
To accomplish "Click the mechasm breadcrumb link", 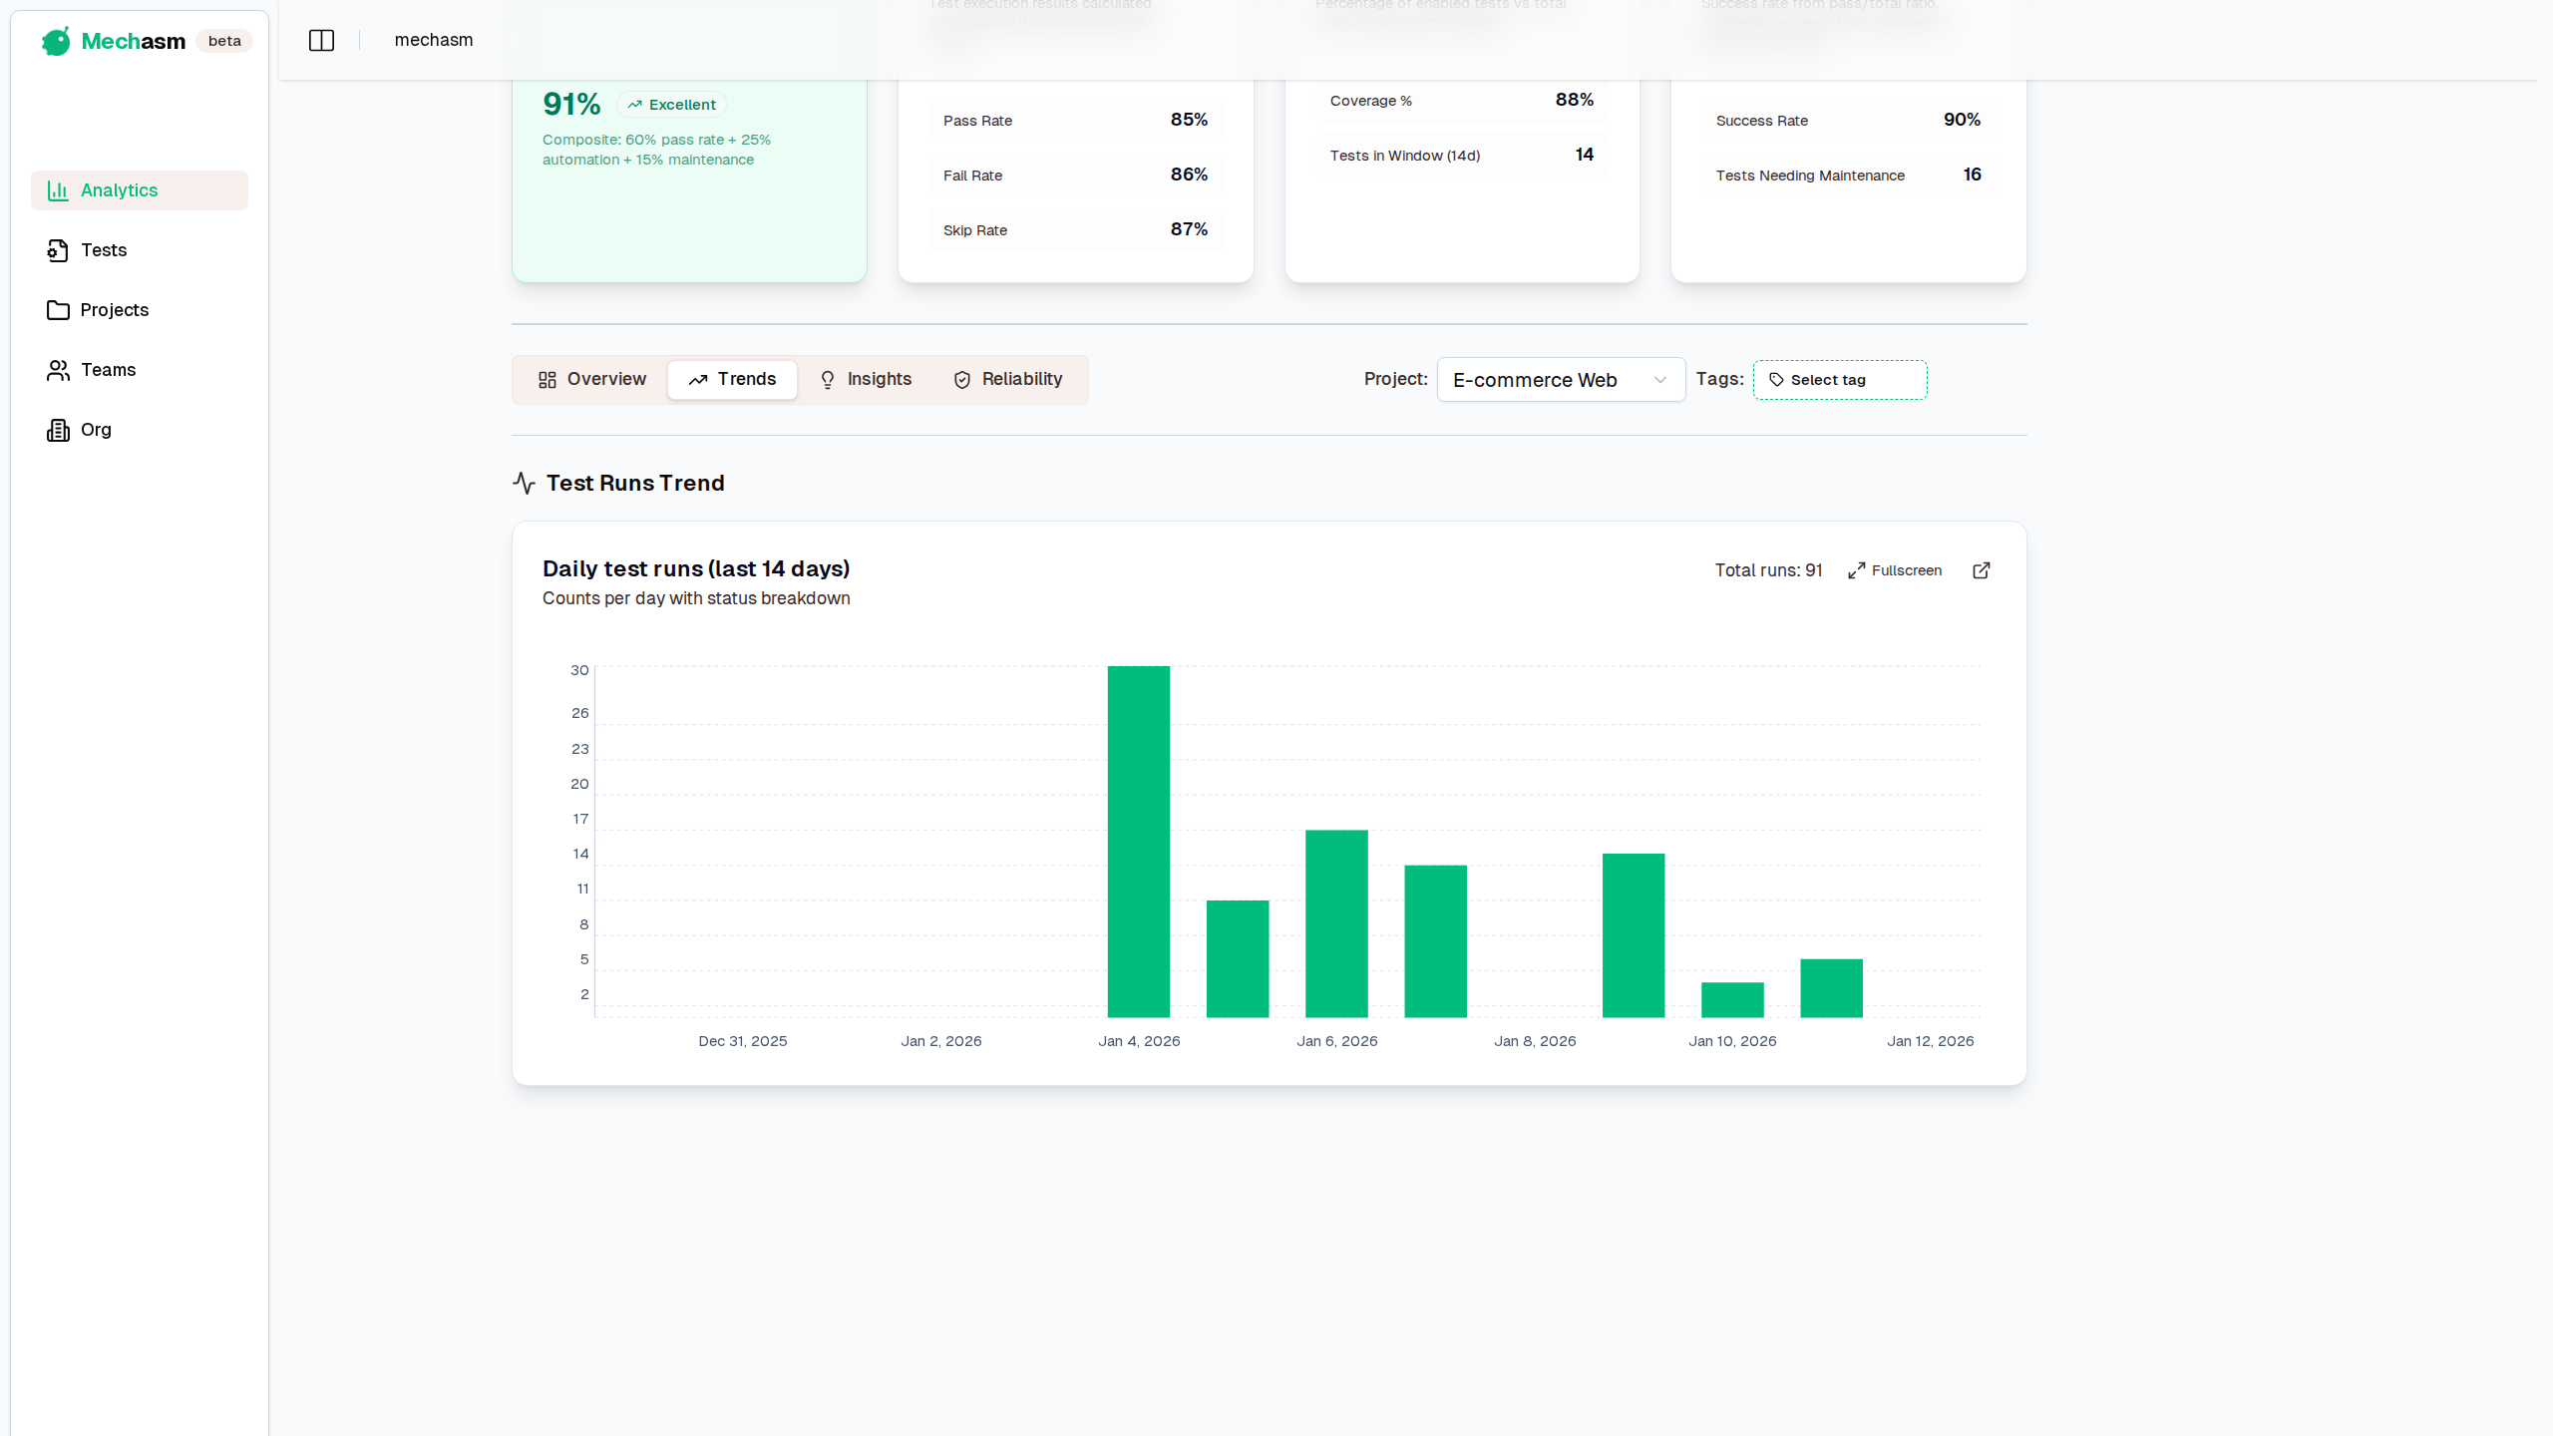I will (x=434, y=40).
